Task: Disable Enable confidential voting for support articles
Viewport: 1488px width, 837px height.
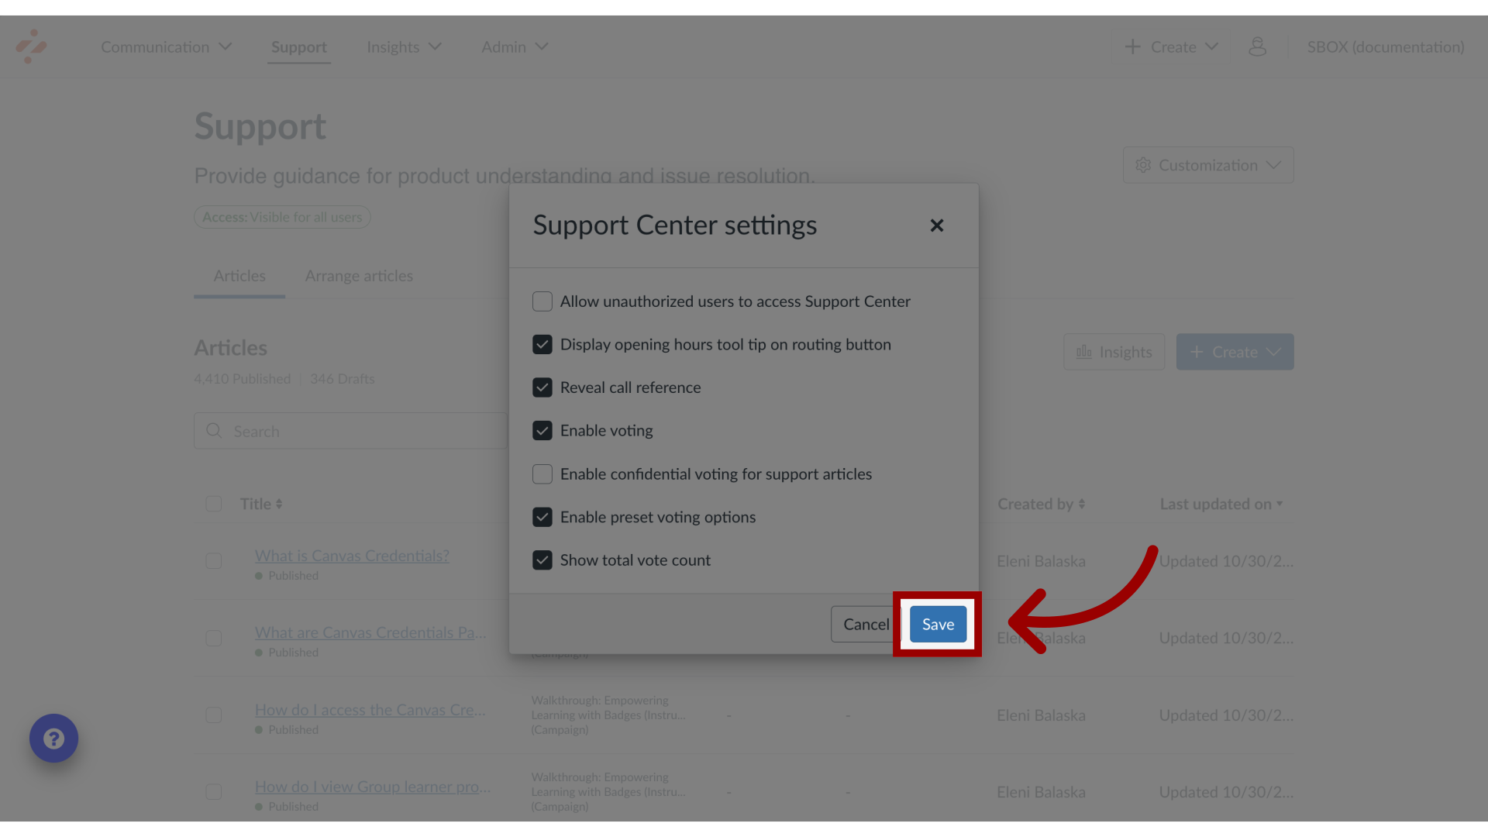Action: (x=541, y=474)
